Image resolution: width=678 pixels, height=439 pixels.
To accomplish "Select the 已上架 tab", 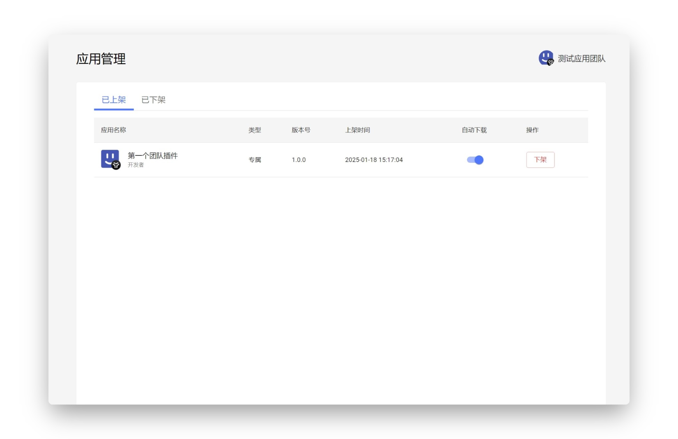I will 113,100.
